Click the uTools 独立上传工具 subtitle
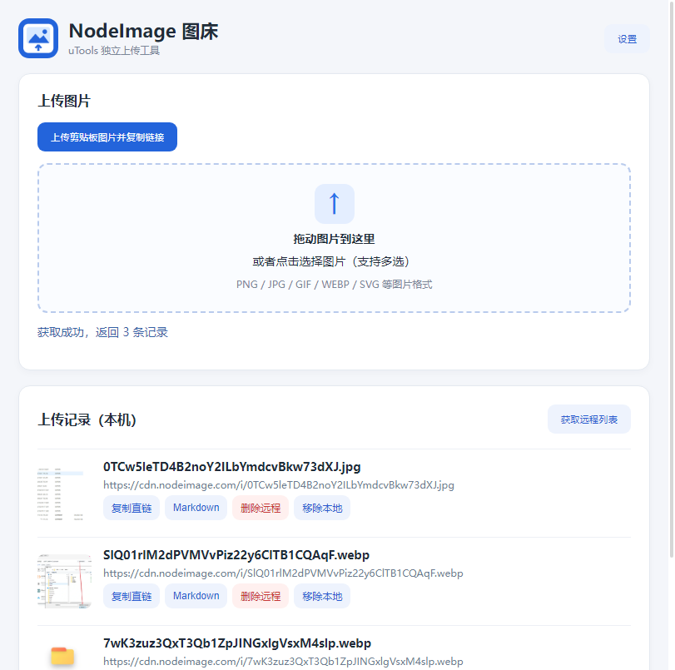 pos(114,51)
